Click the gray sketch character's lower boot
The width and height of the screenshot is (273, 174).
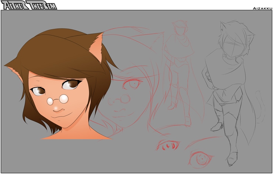(232, 159)
